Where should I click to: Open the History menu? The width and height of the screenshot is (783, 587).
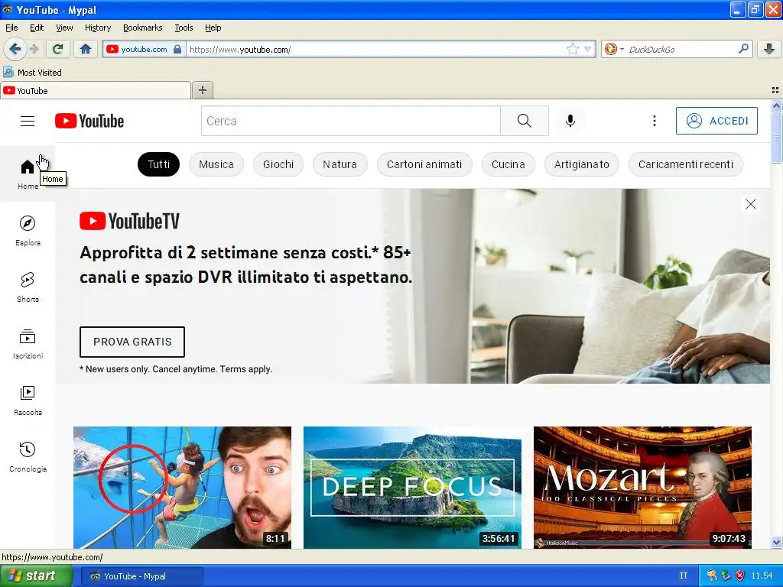(x=98, y=28)
